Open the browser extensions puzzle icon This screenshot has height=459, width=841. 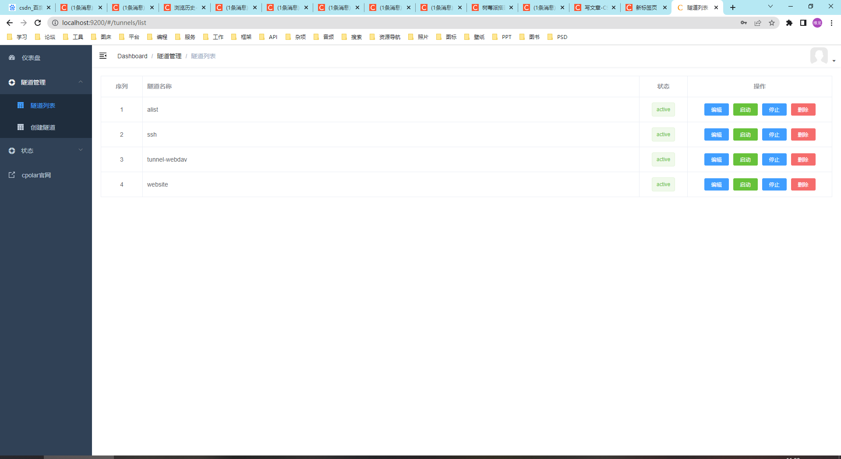[x=789, y=23]
